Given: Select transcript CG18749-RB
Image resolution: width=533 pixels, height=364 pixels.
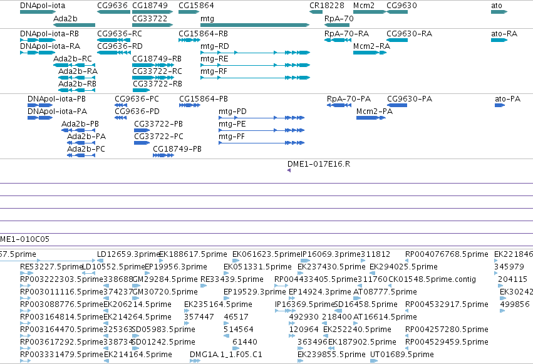Looking at the screenshot, I should [153, 65].
